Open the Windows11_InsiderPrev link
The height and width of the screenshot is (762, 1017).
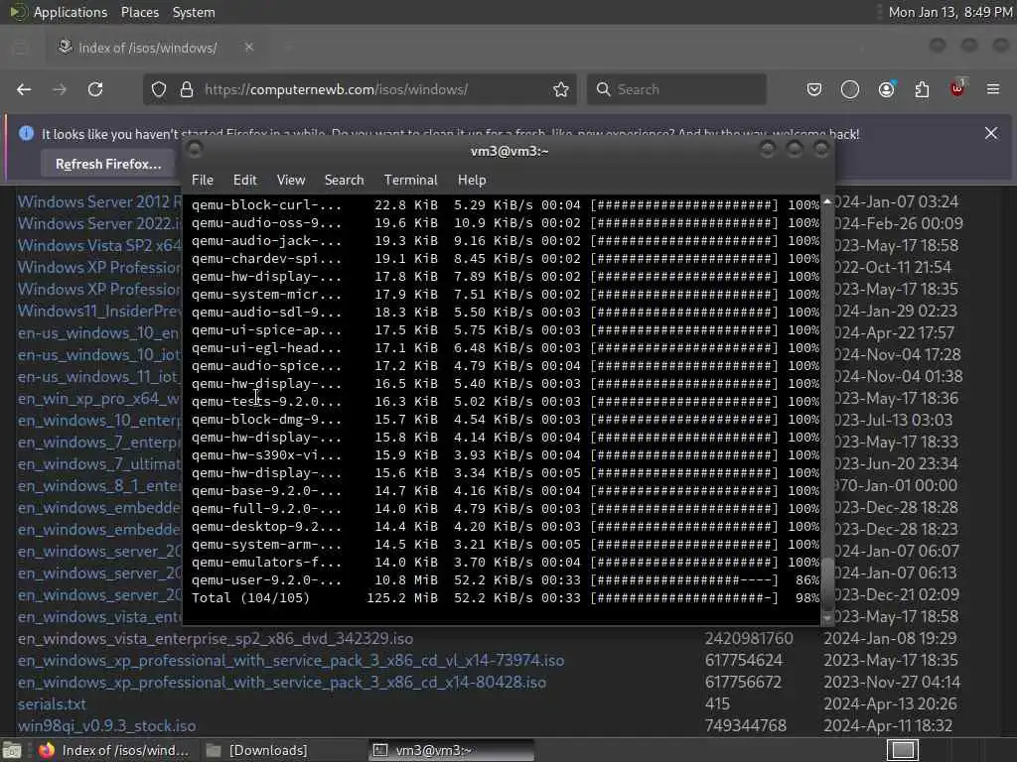(100, 311)
